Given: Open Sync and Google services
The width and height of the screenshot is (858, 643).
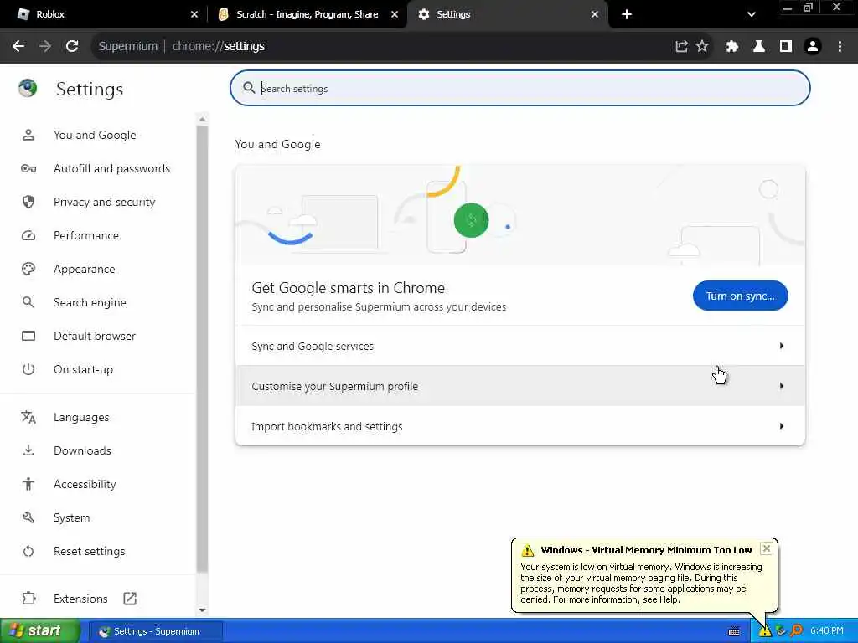Looking at the screenshot, I should (x=519, y=346).
